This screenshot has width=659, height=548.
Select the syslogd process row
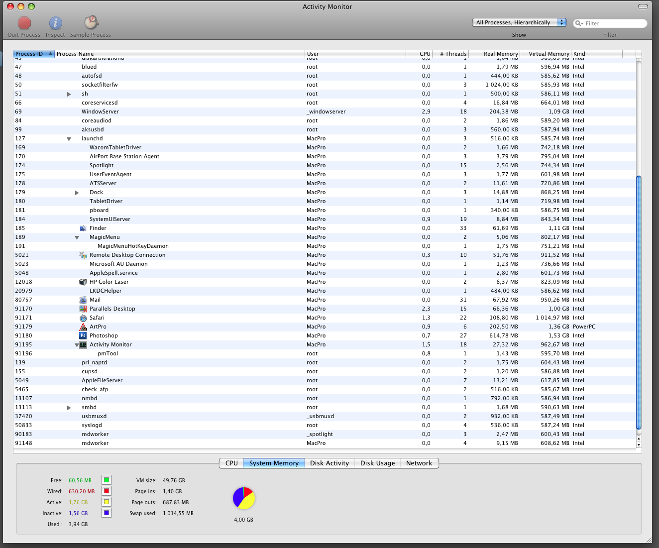[x=325, y=425]
